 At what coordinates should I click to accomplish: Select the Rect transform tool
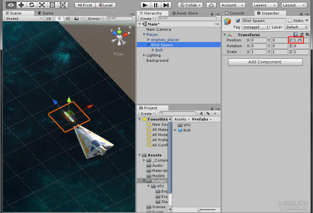(x=52, y=5)
